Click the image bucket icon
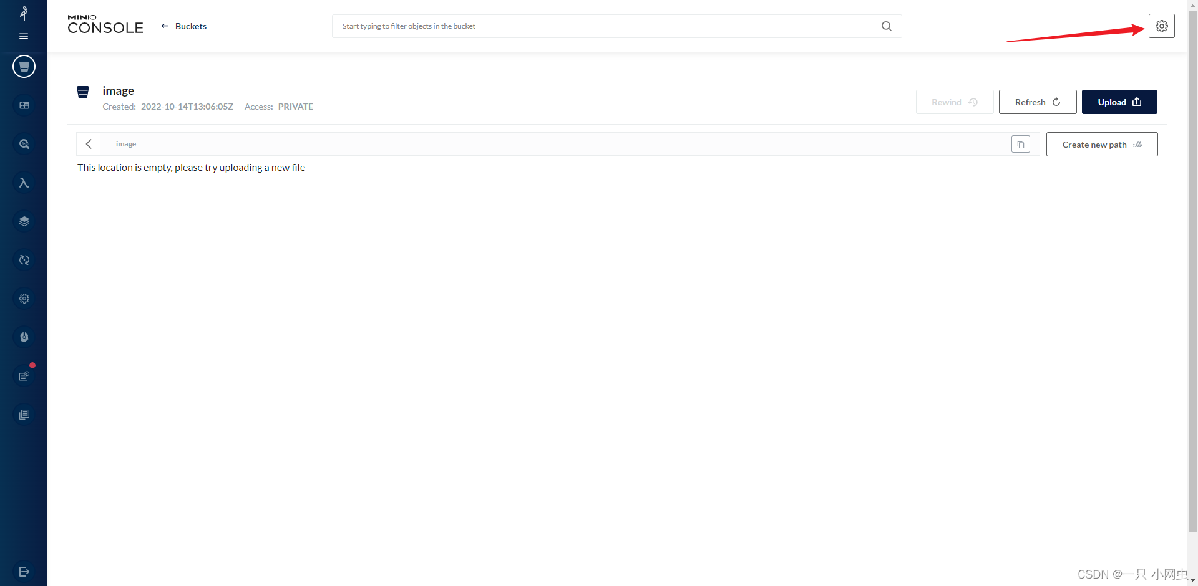The height and width of the screenshot is (586, 1198). 83,92
